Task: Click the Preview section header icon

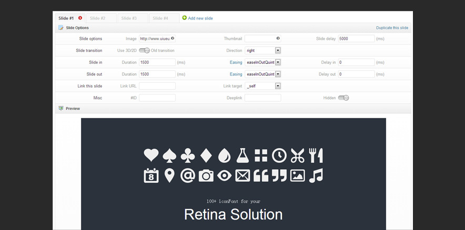Action: [61, 108]
